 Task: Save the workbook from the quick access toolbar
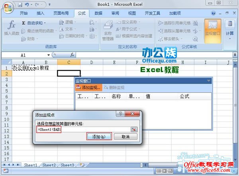(20, 5)
